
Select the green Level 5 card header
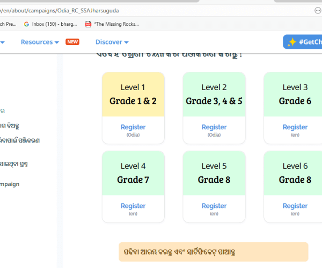pos(214,173)
